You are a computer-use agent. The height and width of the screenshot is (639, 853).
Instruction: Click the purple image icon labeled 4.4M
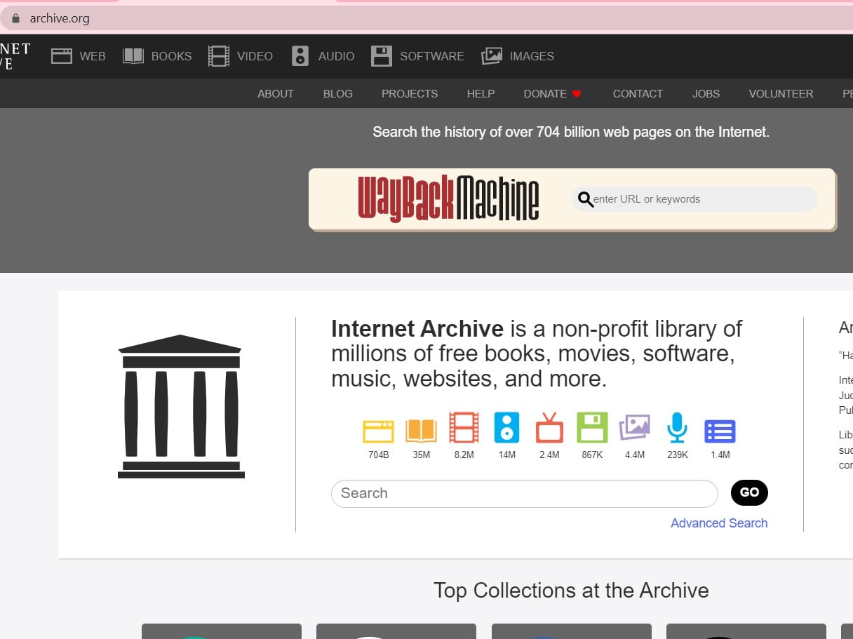(x=635, y=428)
